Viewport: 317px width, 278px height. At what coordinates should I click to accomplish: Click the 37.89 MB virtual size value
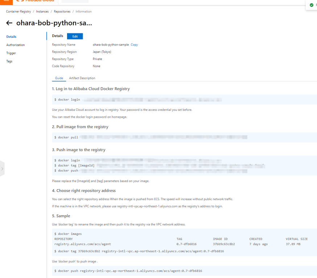293,244
